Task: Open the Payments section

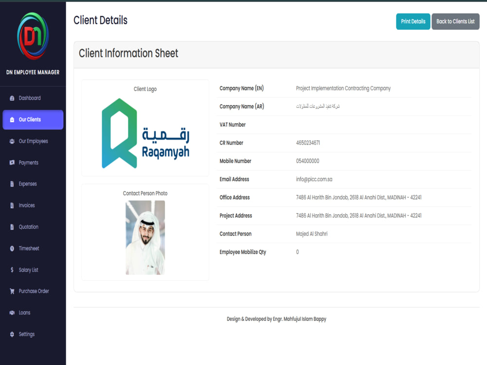Action: pos(33,163)
